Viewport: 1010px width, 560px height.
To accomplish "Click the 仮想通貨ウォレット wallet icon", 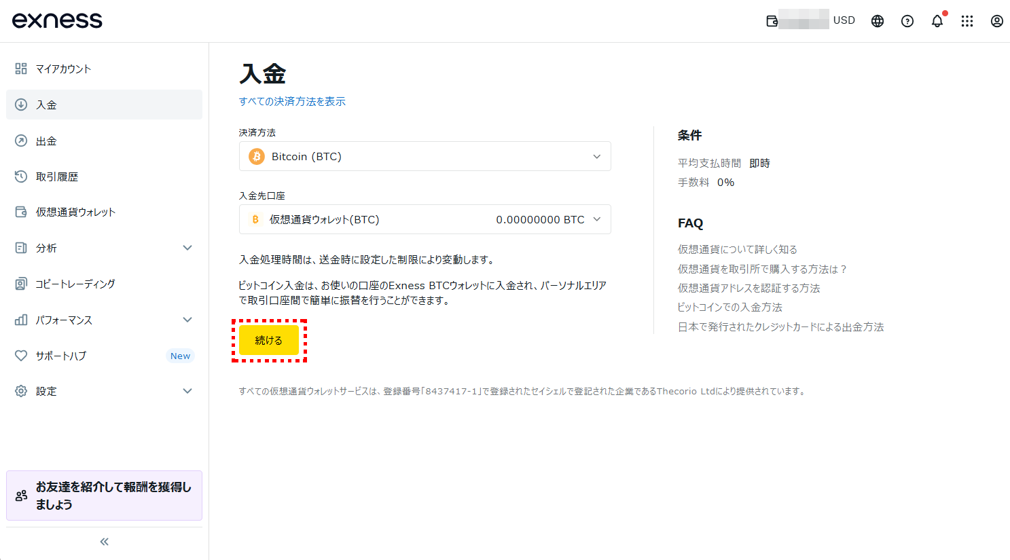I will pyautogui.click(x=21, y=212).
